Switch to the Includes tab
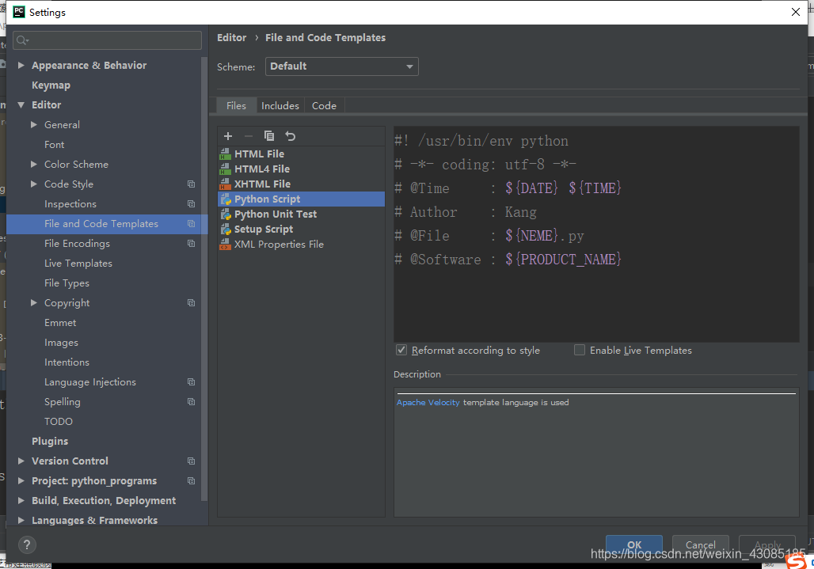The height and width of the screenshot is (569, 814). pyautogui.click(x=280, y=105)
